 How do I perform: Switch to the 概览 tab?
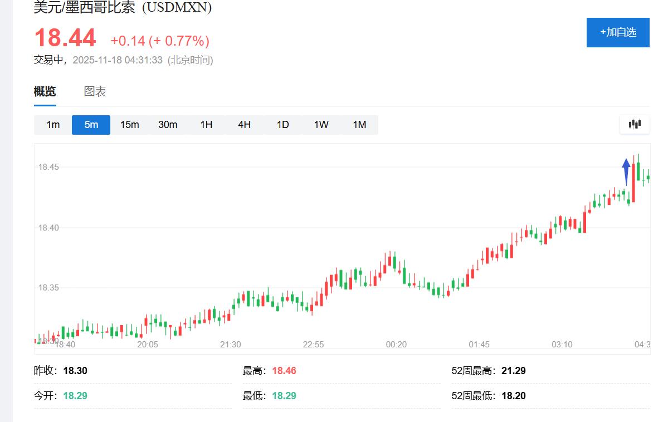pyautogui.click(x=45, y=92)
